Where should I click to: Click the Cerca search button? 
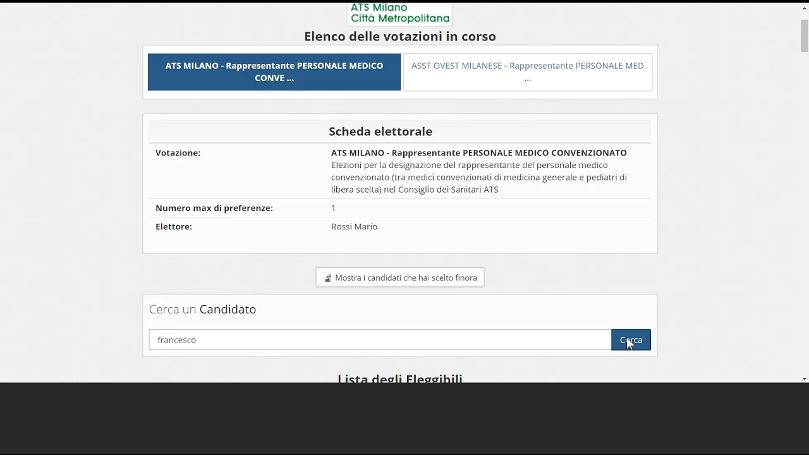[x=631, y=340]
